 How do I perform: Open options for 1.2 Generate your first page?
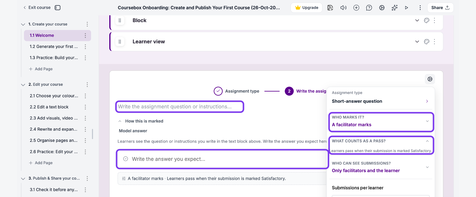85,47
